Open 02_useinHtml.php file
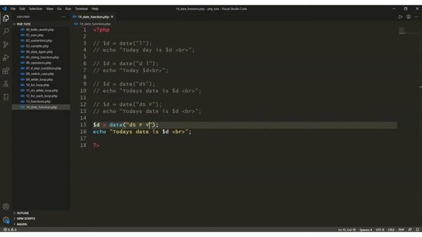The width and height of the screenshot is (422, 237). (39, 41)
